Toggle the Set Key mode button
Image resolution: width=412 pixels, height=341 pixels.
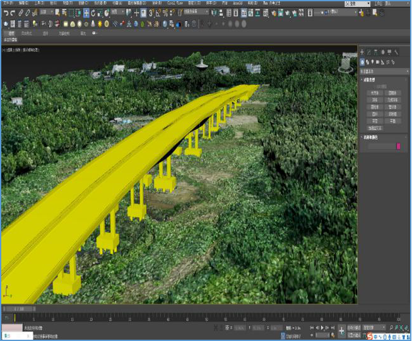coord(355,335)
